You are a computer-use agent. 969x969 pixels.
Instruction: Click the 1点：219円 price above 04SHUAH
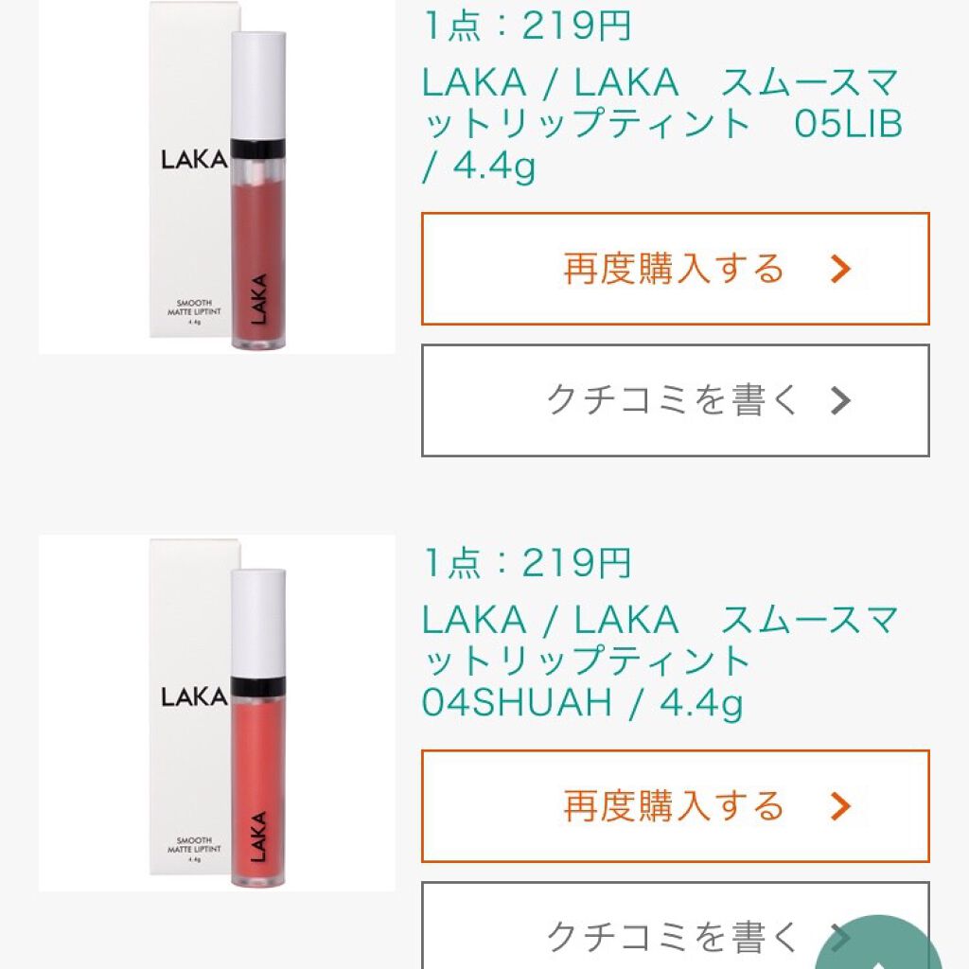(526, 563)
